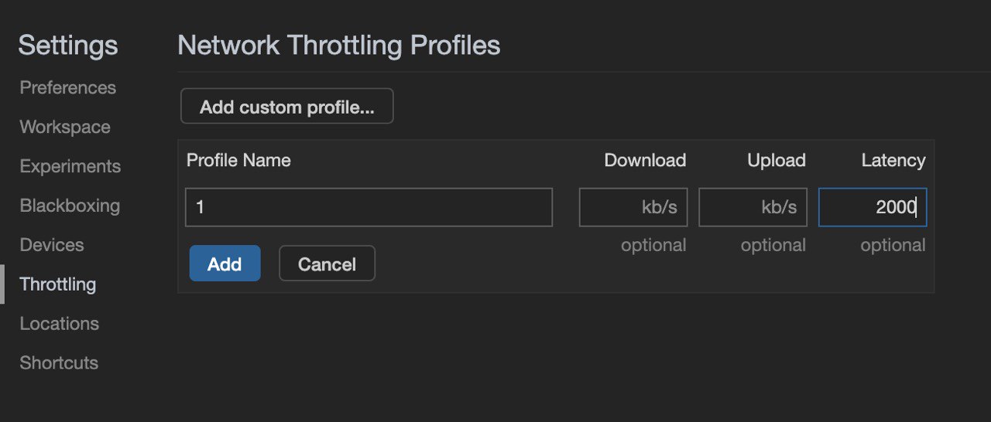Viewport: 991px width, 422px height.
Task: Click the Latency field containing 2000
Action: [x=872, y=207]
